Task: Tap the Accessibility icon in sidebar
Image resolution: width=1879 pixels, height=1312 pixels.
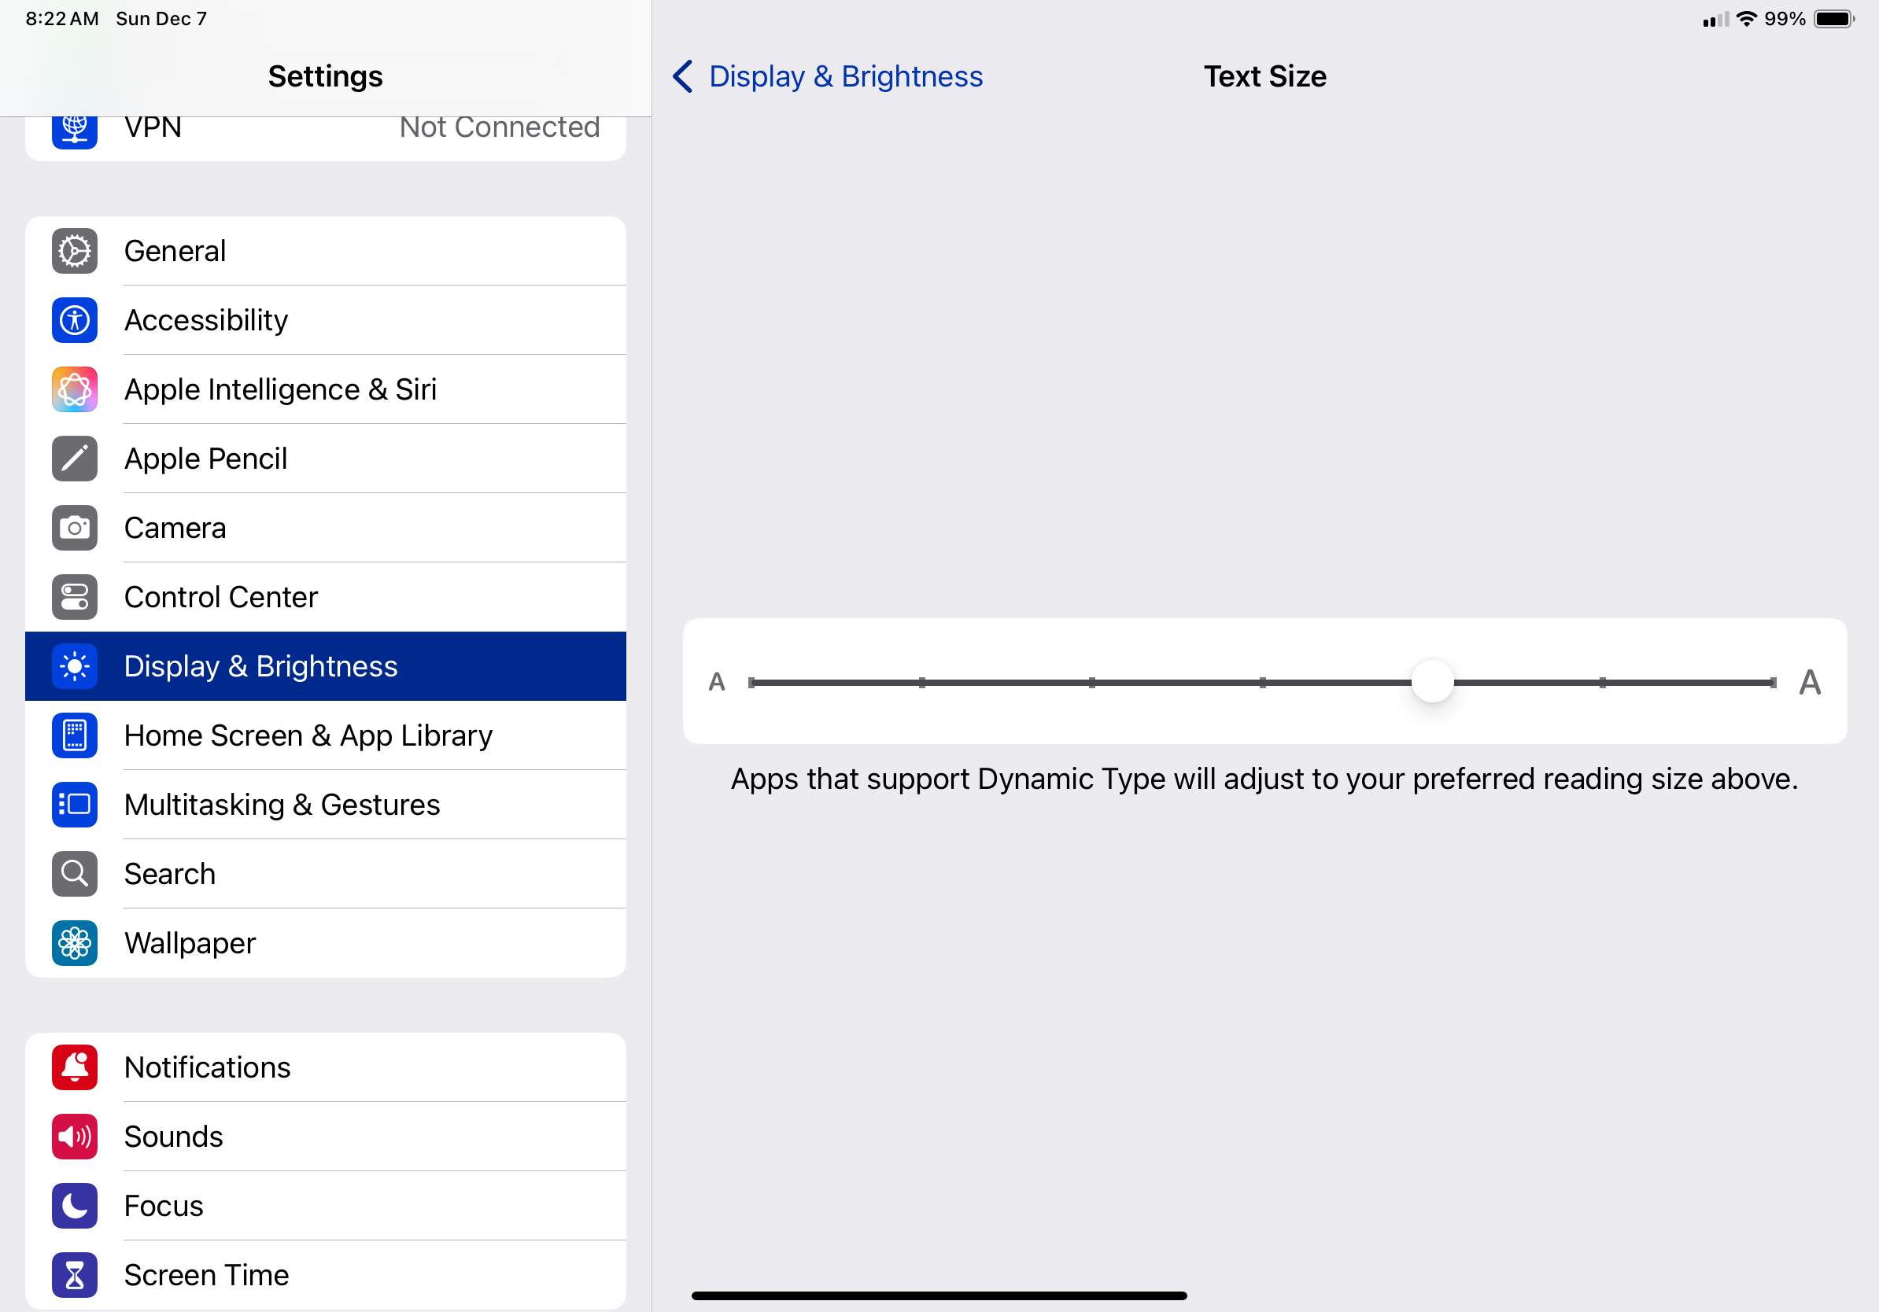Action: [x=75, y=320]
